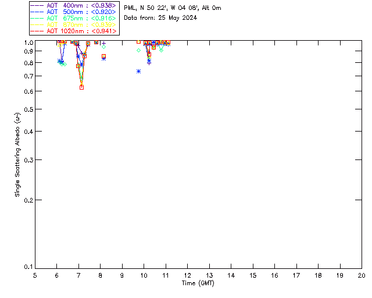This screenshot has height=298, width=372.
Task: Click the x-axis tick label 9
Action: (x=122, y=275)
